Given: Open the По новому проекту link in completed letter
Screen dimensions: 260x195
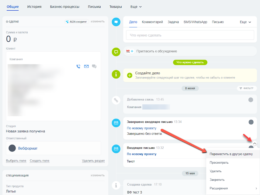Looking at the screenshot, I should pos(141,128).
